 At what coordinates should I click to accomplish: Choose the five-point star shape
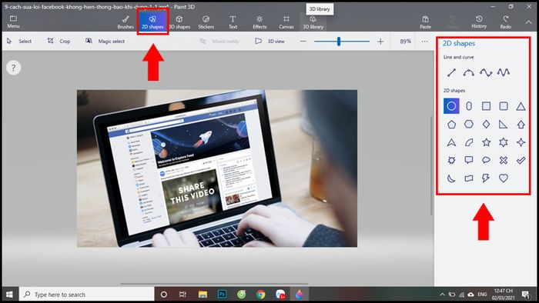coord(486,142)
